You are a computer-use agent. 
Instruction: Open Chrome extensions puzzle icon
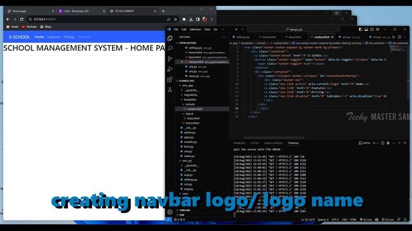184,19
